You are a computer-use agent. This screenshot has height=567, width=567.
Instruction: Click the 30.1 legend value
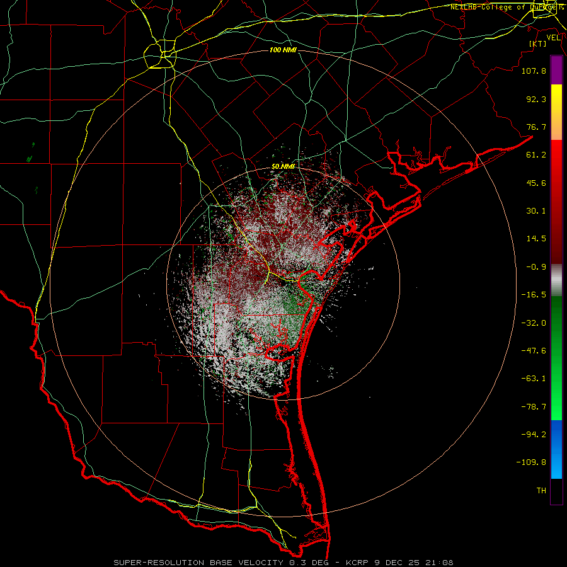tap(536, 211)
